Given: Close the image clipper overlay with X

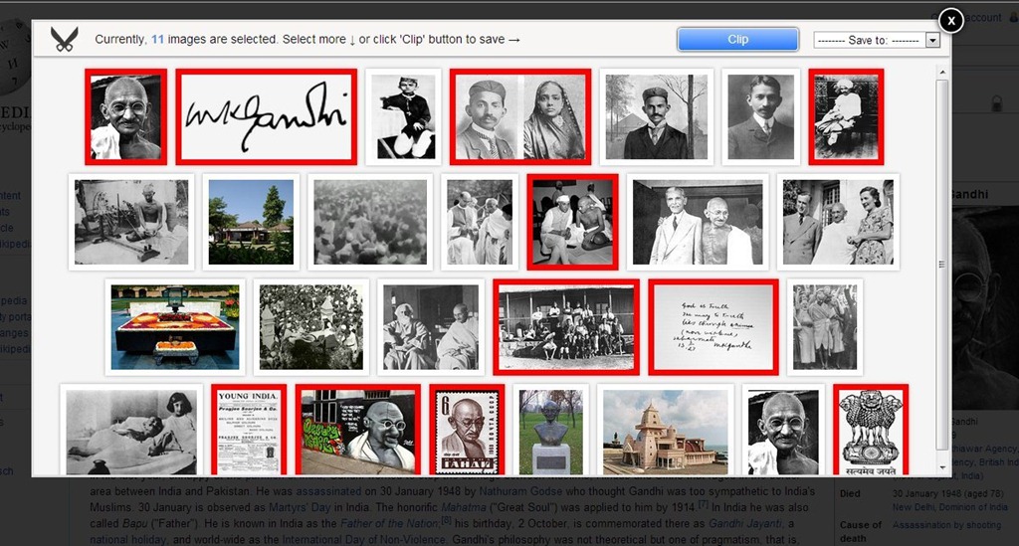Looking at the screenshot, I should [x=950, y=21].
